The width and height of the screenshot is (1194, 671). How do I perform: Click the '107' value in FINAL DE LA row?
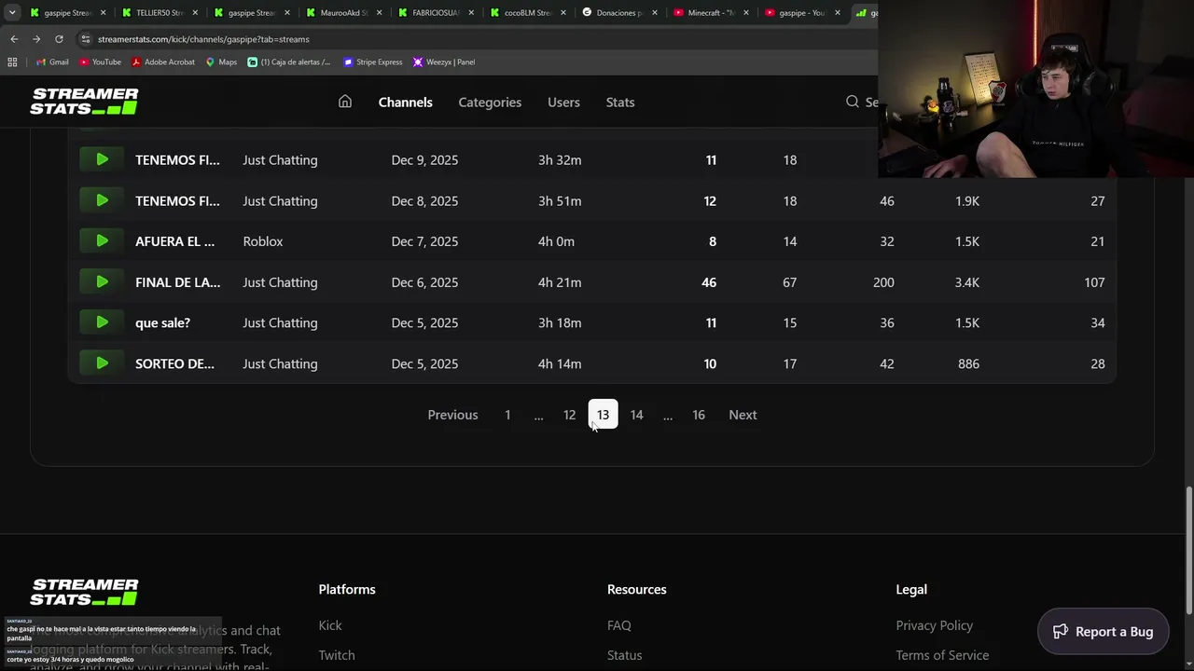(1094, 281)
